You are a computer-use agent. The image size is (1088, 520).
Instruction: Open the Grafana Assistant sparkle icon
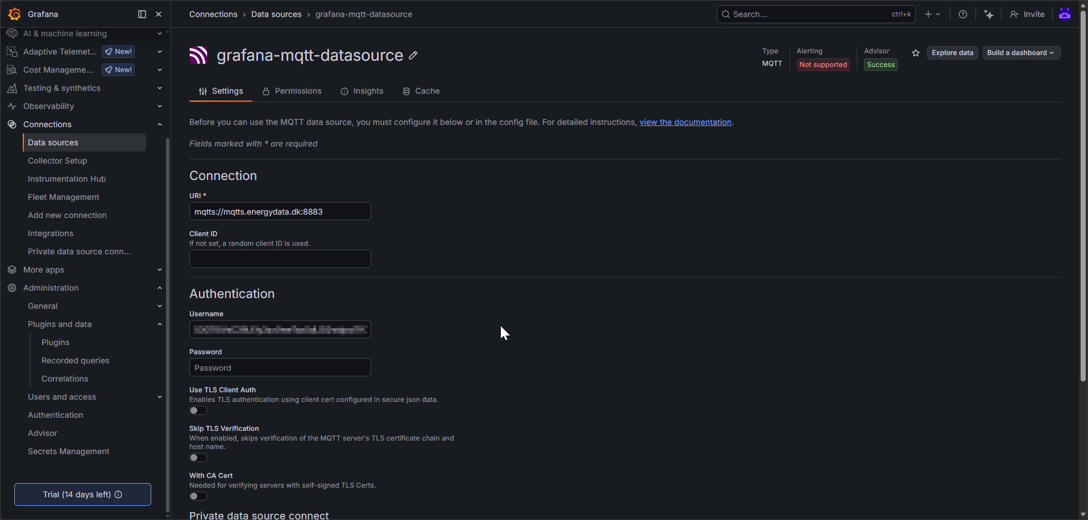[989, 14]
